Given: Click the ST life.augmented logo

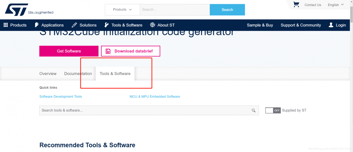Looking at the screenshot, I should pyautogui.click(x=29, y=10).
